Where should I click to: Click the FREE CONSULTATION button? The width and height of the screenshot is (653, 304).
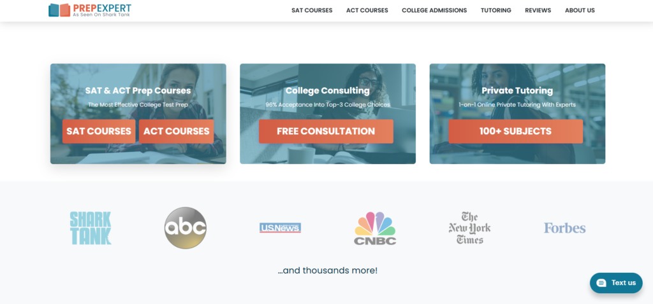point(326,131)
